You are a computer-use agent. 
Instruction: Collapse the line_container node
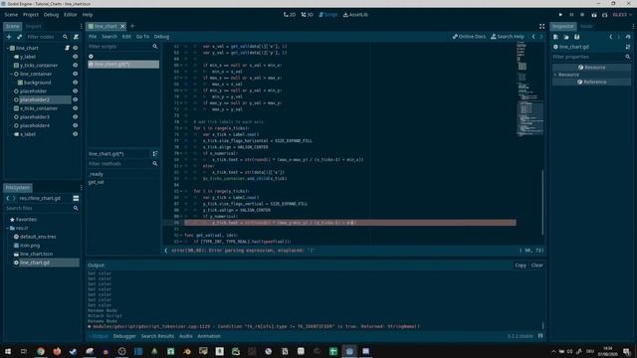(11, 74)
